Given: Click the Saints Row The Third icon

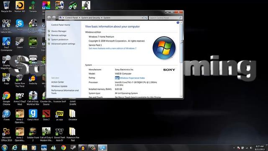Looking at the screenshot, I should (x=20, y=81).
